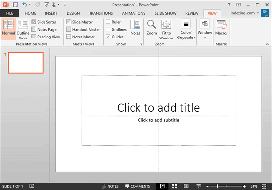Open Outline View

pyautogui.click(x=23, y=30)
